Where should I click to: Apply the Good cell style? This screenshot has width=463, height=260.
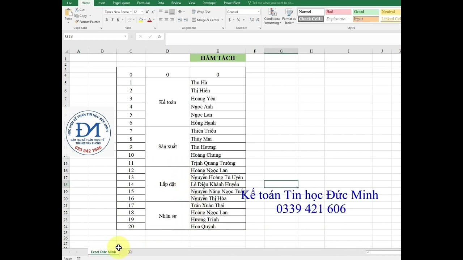coord(366,12)
